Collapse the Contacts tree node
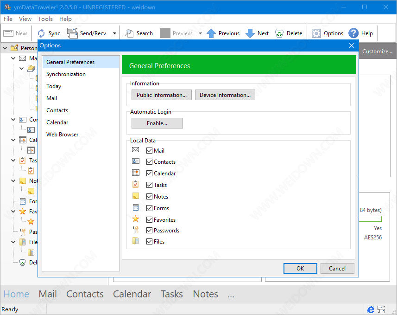Viewport: 397px width, 315px height. [x=13, y=119]
